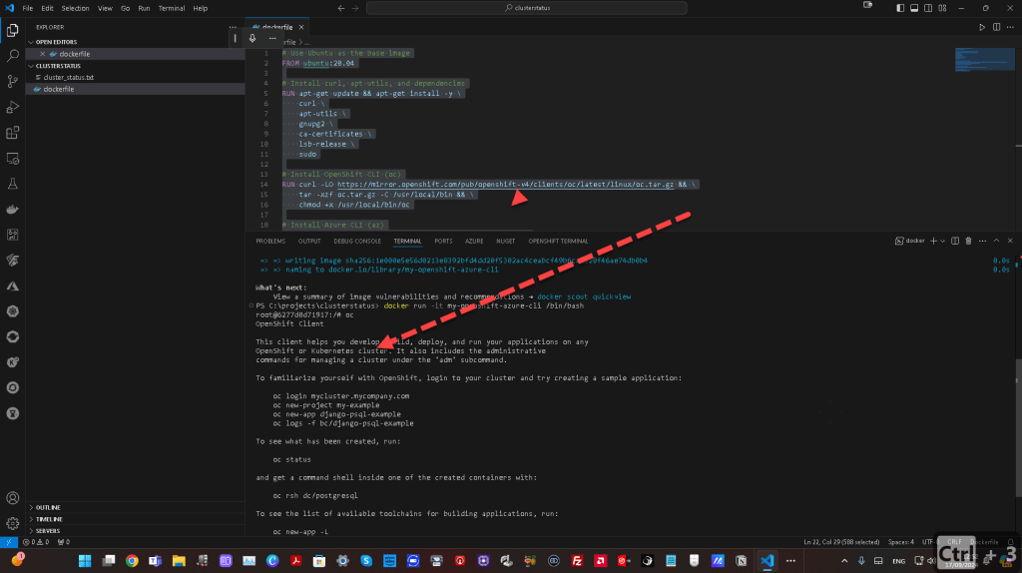This screenshot has width=1022, height=573.
Task: Click the microphone voice icon in floating toolbar
Action: [253, 39]
